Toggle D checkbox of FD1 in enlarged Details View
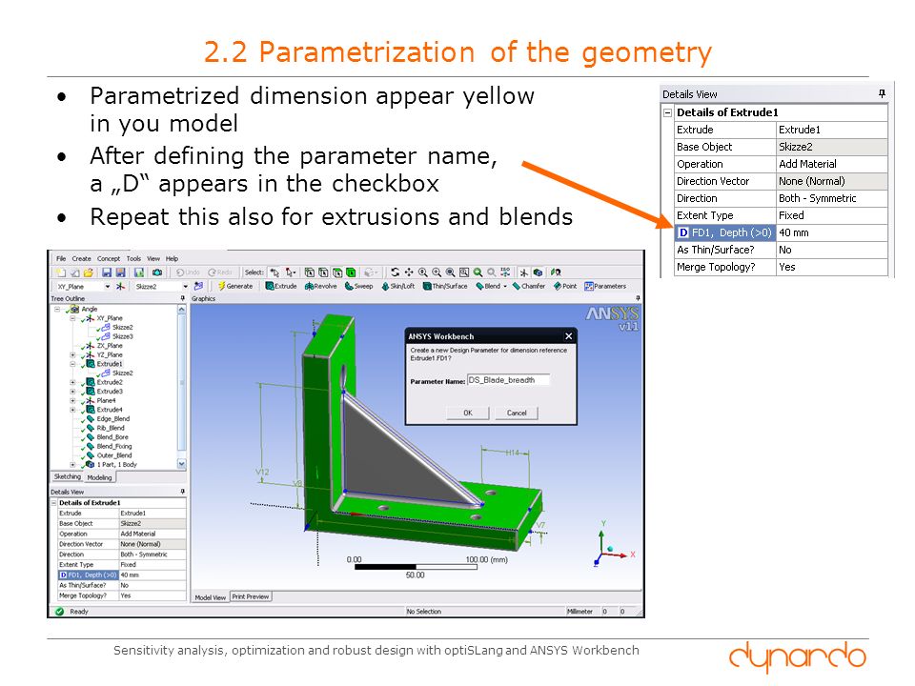The image size is (915, 686). point(683,232)
